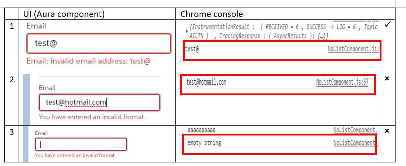Select the "Chrome console" header cell
Screen dimensions: 406x166
pos(211,14)
